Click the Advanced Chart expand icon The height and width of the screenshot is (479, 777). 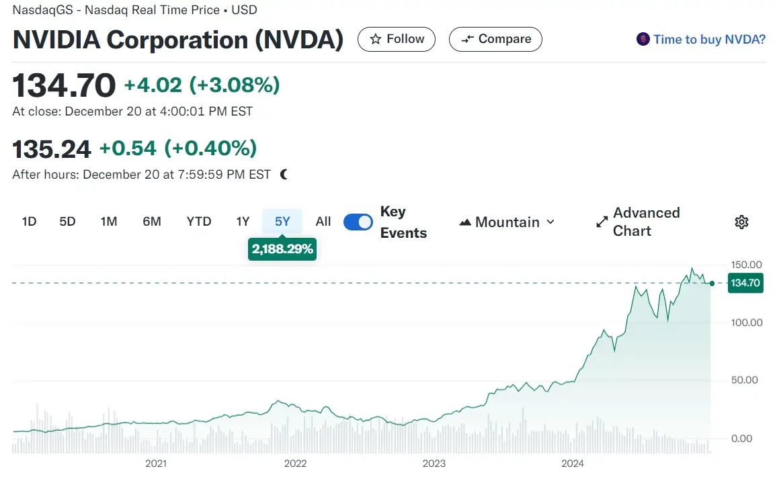click(602, 222)
